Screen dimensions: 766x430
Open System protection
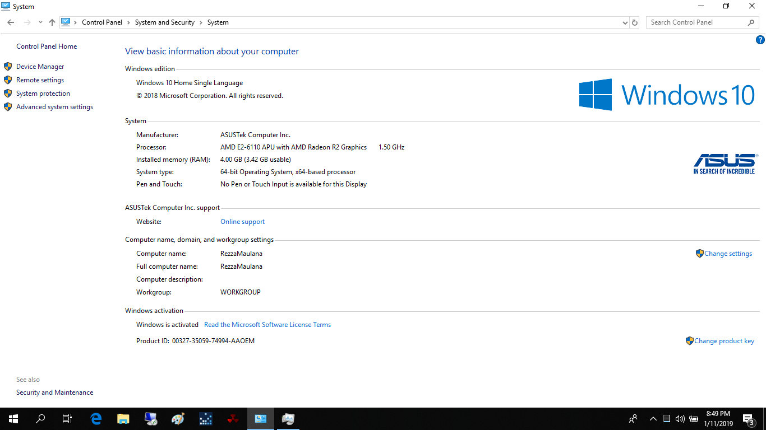(43, 94)
